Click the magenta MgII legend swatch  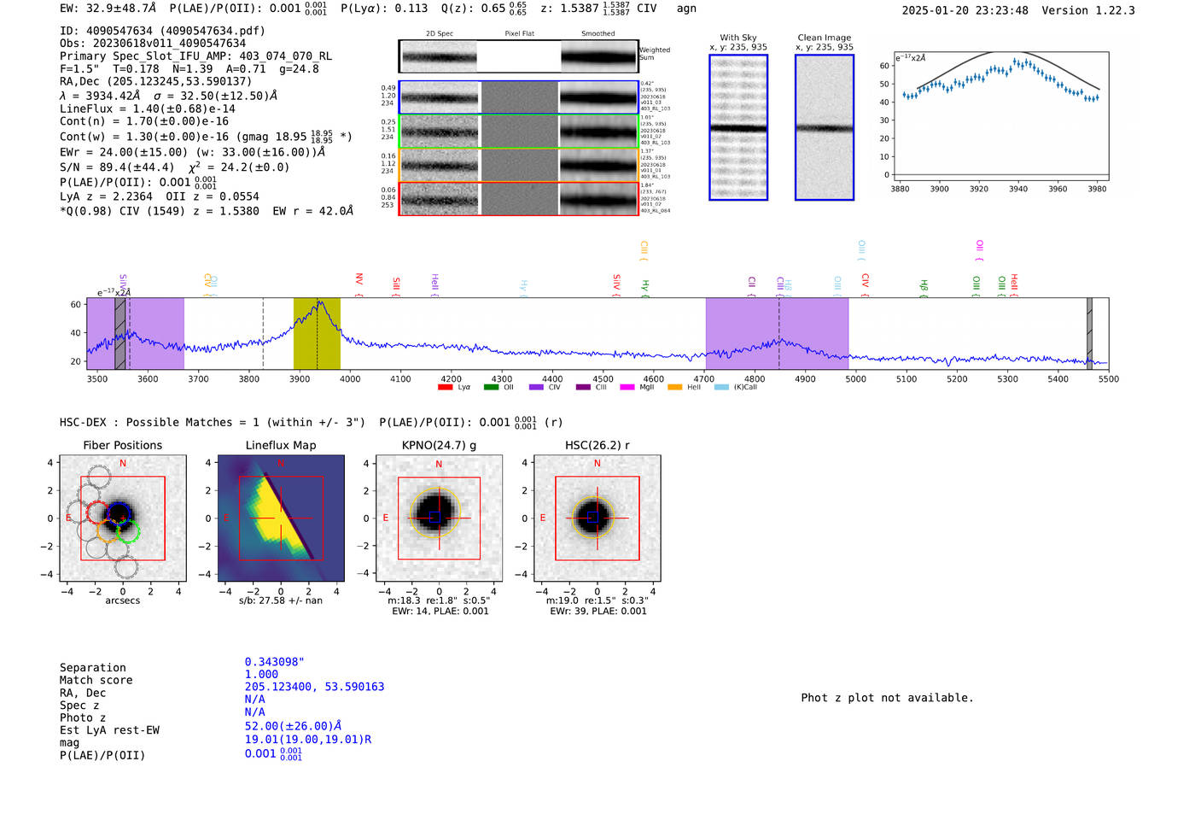click(x=627, y=387)
